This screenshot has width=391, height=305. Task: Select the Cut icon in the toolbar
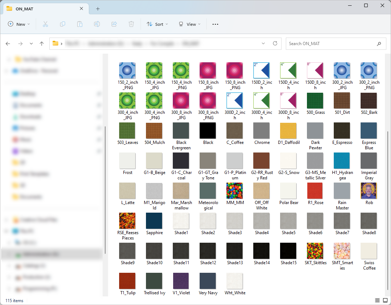coord(45,24)
